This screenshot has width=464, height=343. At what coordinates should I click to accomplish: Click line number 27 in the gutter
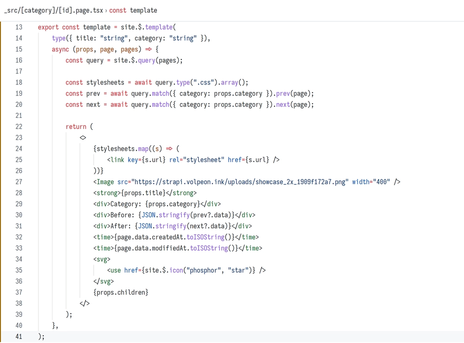click(19, 182)
